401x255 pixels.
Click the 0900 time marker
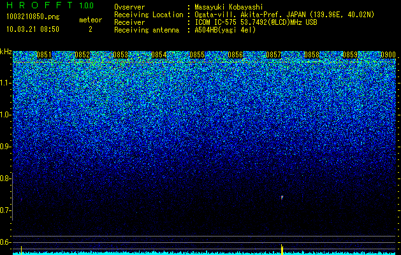point(388,55)
